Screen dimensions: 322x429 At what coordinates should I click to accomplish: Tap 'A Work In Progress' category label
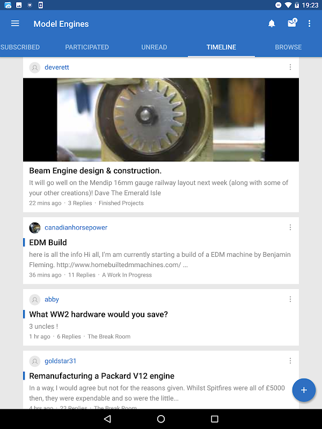click(x=127, y=275)
